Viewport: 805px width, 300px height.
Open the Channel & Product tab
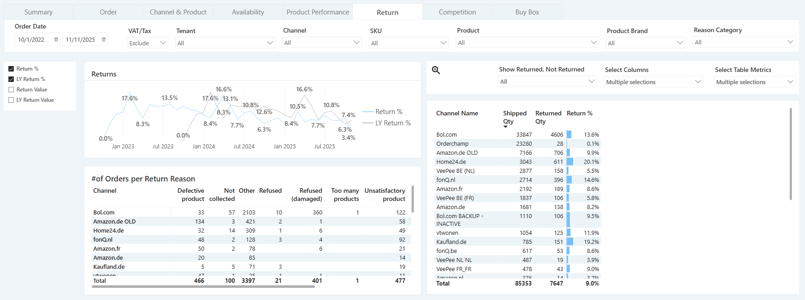coord(178,12)
